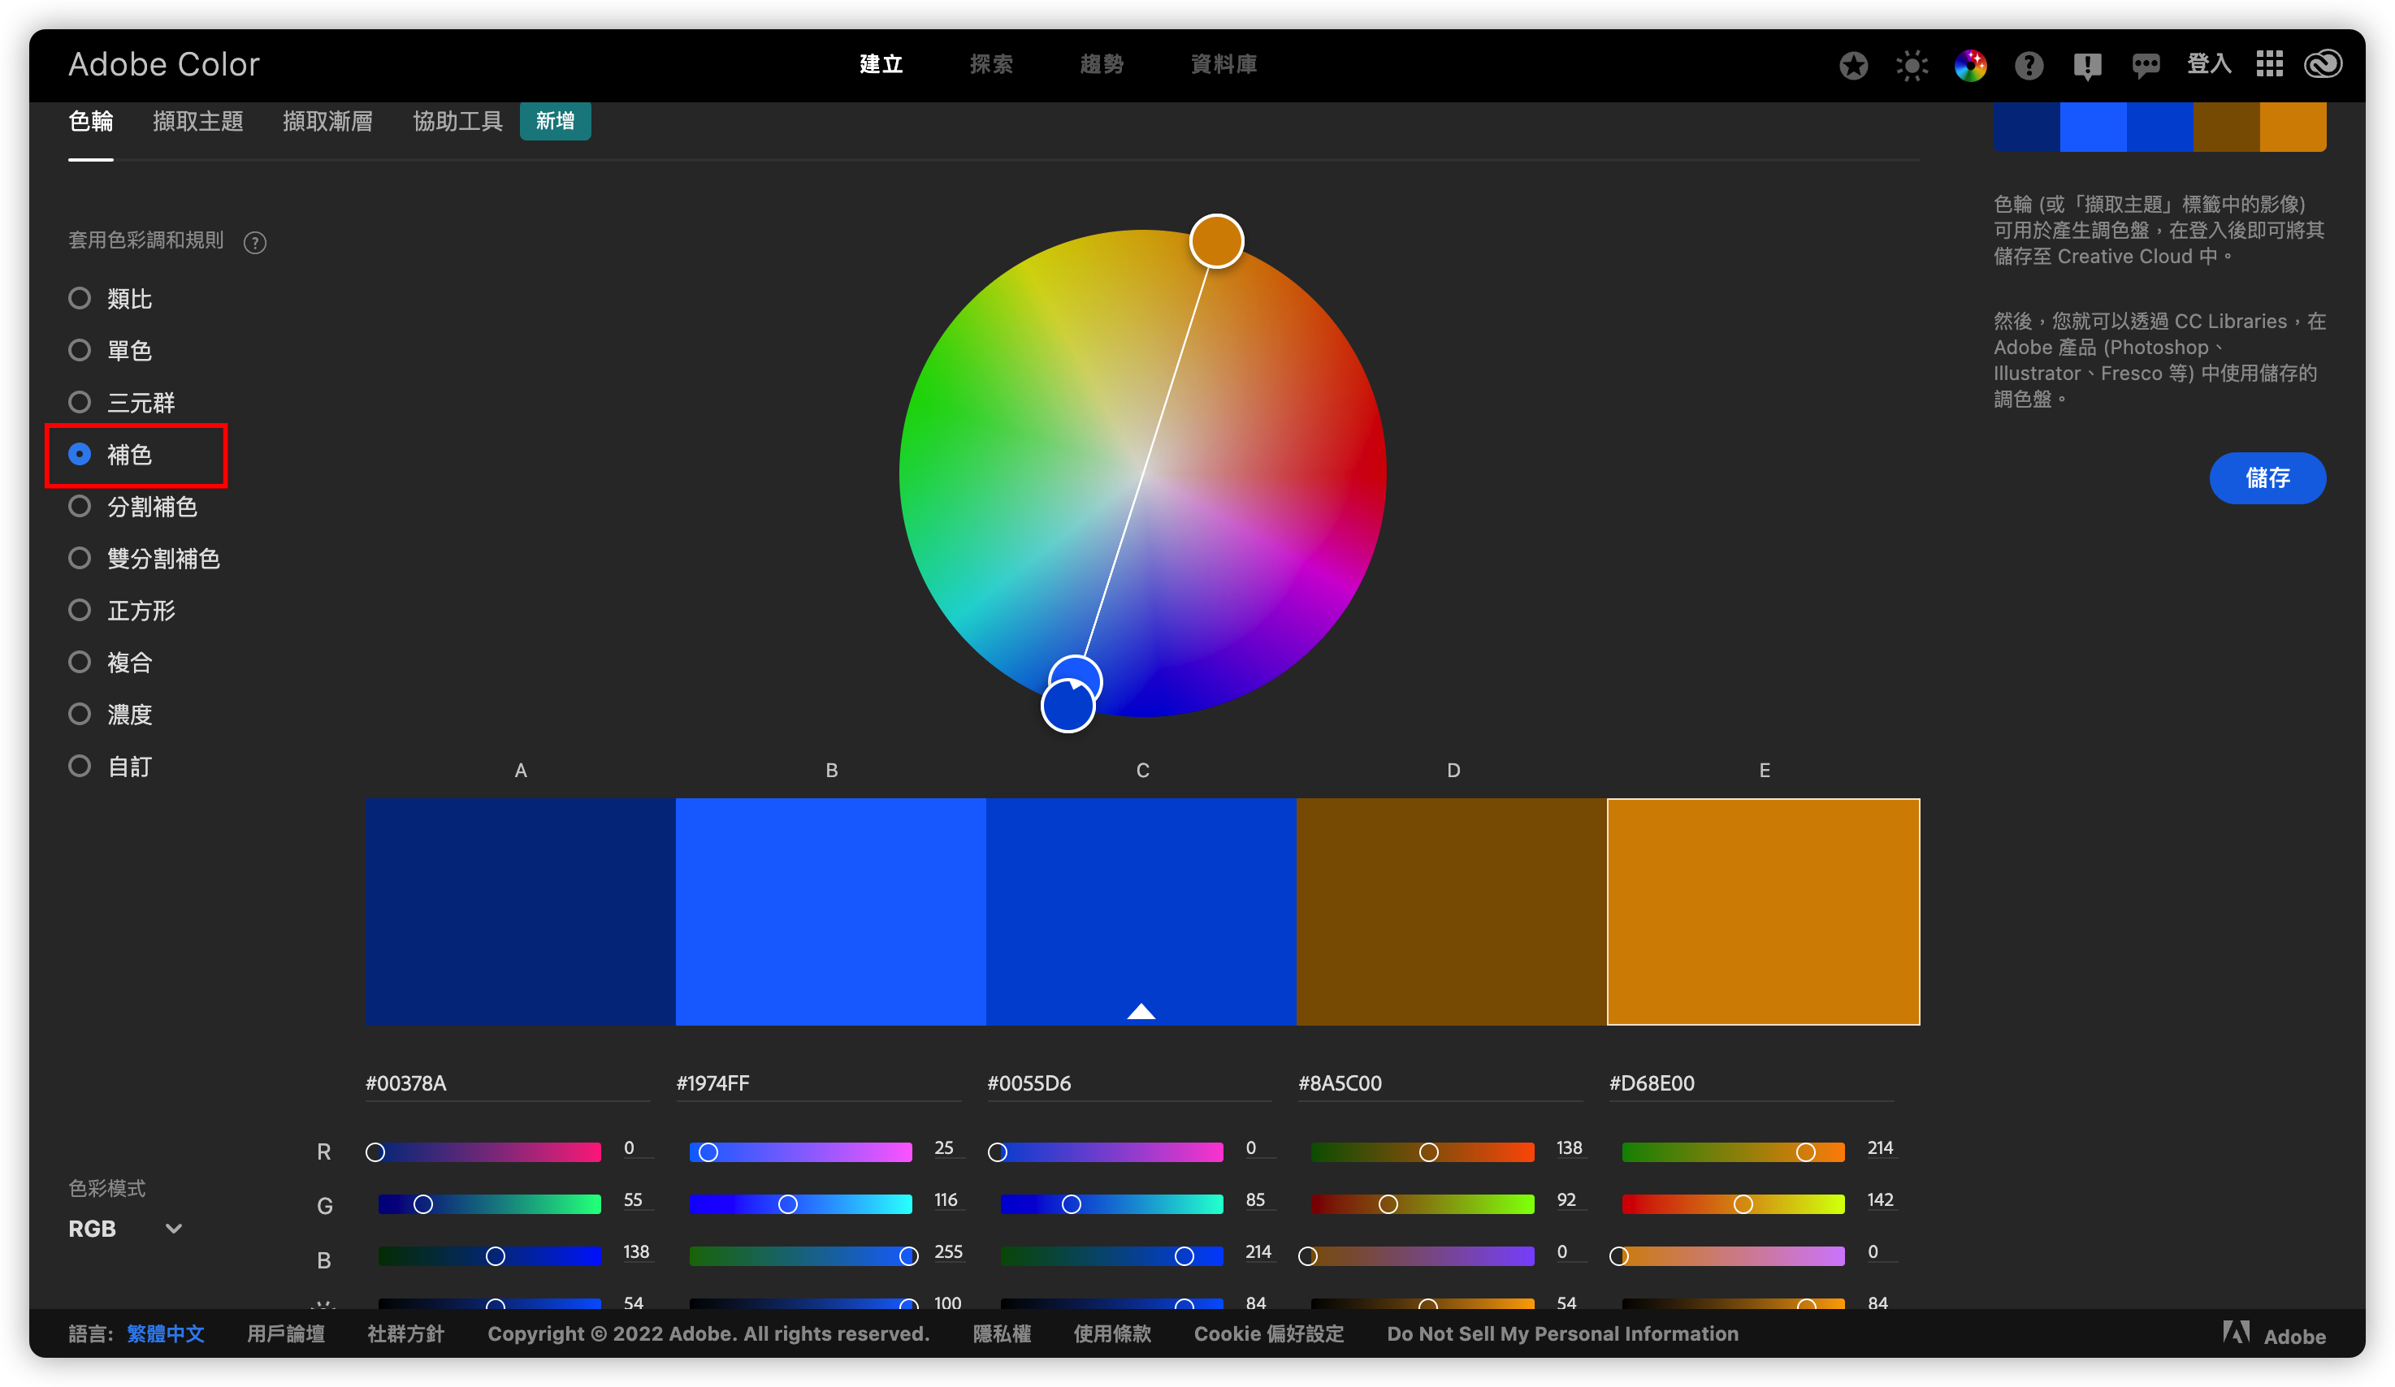Click the 登入 sign-in link
Screen dimensions: 2395x1387
point(2209,63)
